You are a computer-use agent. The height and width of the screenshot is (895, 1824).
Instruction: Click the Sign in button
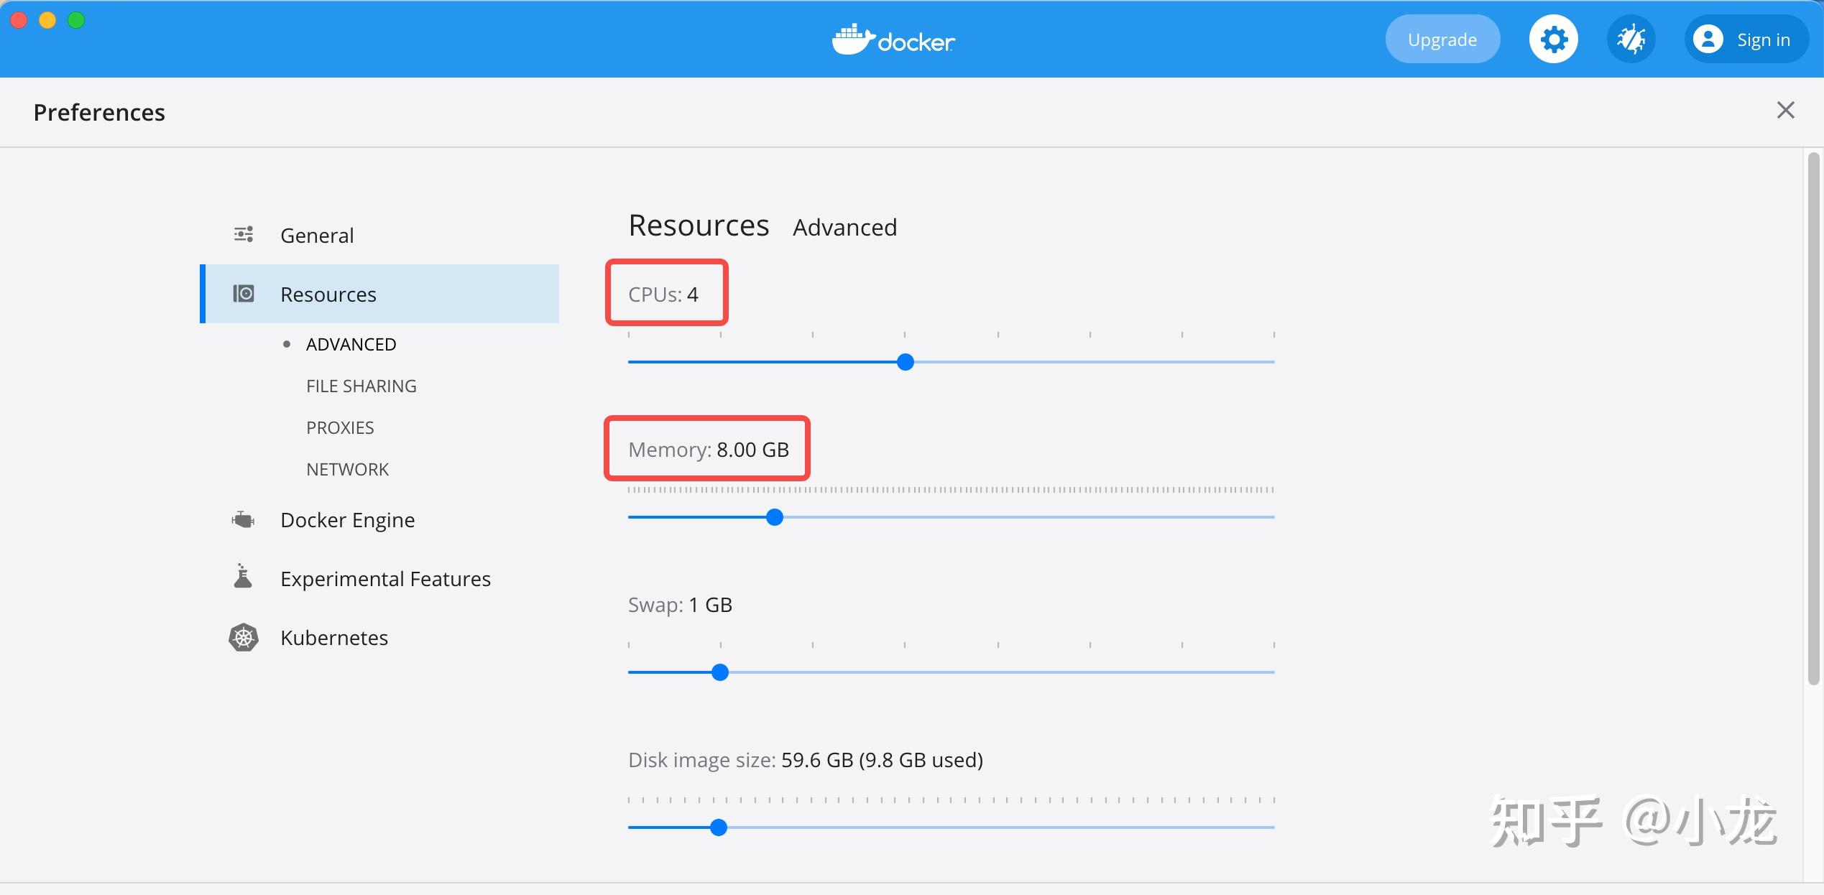[1763, 40]
